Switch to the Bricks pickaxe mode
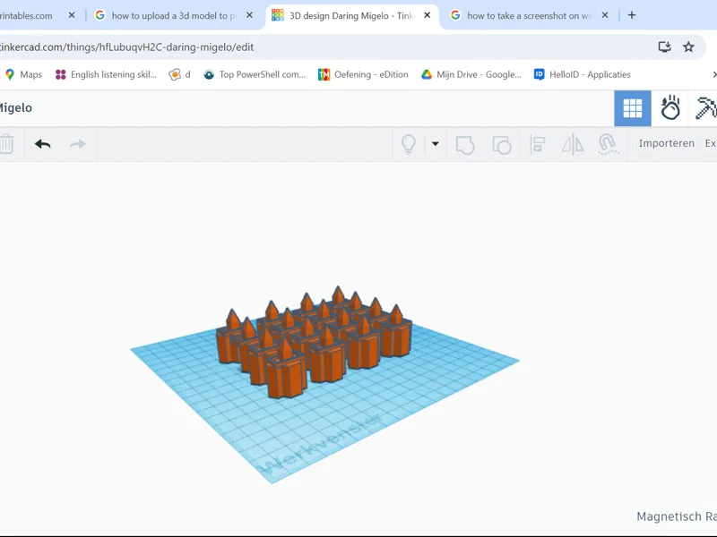Screen dimensions: 717x537 704,108
